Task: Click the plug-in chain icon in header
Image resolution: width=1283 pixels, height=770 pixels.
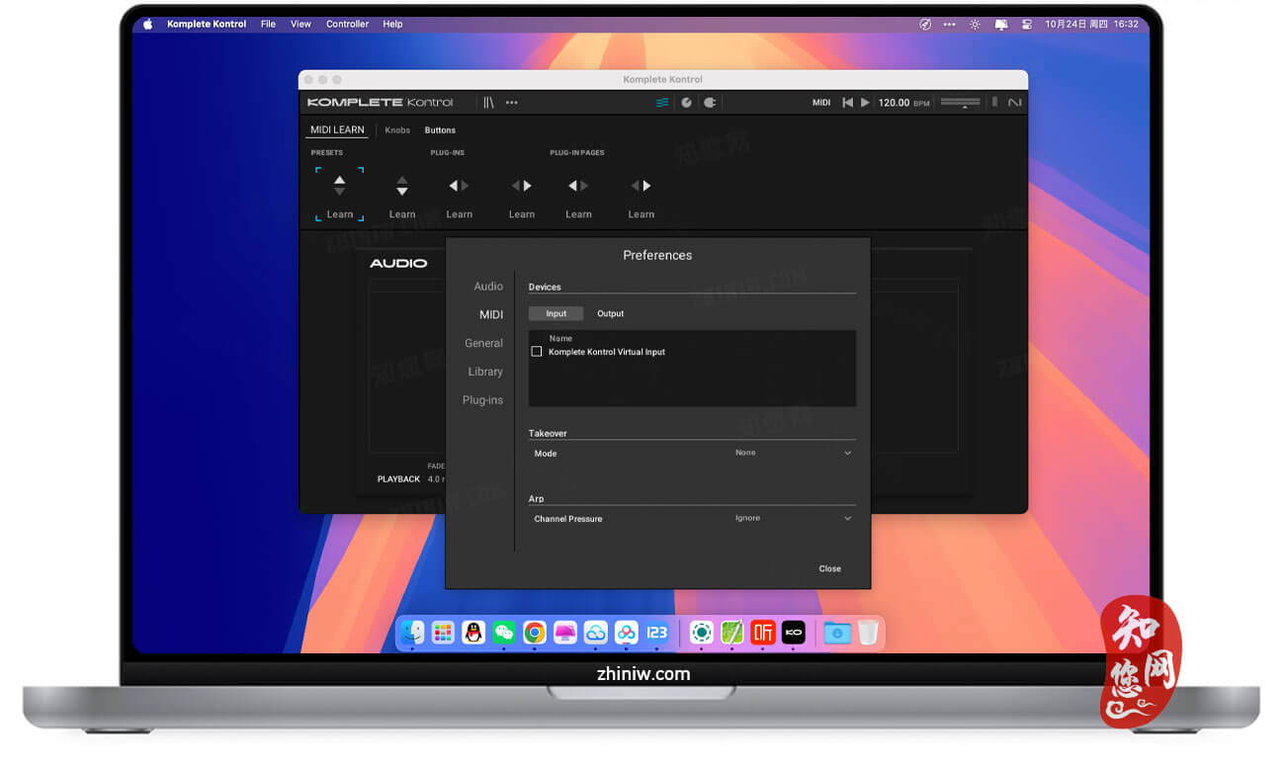Action: pos(710,102)
